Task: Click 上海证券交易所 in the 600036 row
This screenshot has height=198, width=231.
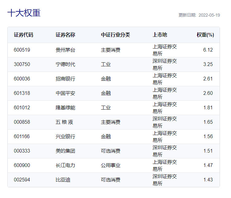Action: (165, 79)
